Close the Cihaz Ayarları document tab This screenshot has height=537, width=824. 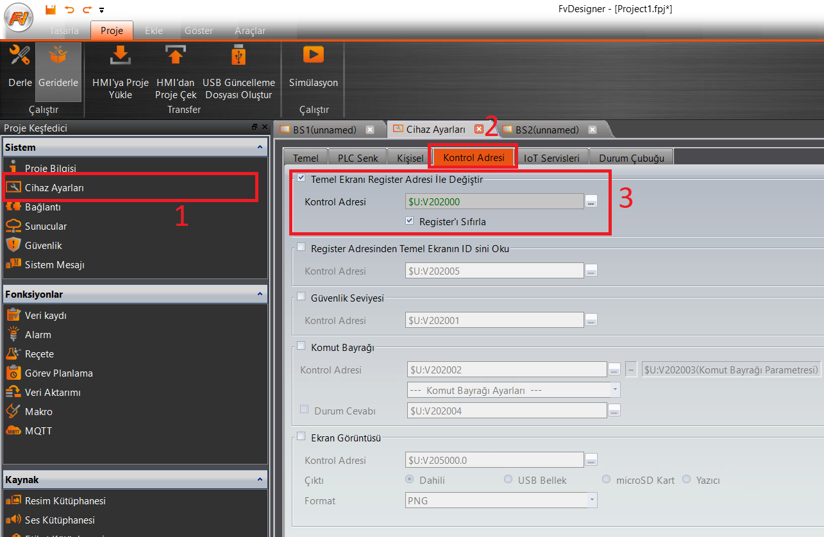(478, 129)
